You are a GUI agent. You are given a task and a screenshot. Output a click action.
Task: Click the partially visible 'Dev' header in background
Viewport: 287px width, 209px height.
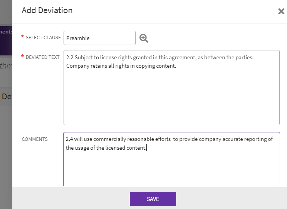click(x=6, y=97)
